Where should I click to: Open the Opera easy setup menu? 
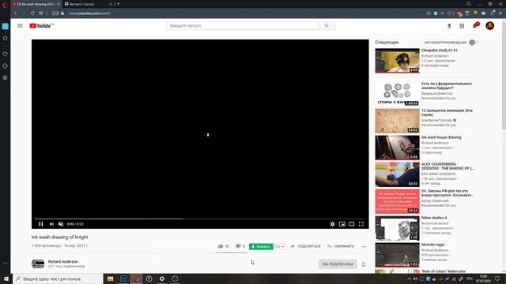click(x=500, y=13)
